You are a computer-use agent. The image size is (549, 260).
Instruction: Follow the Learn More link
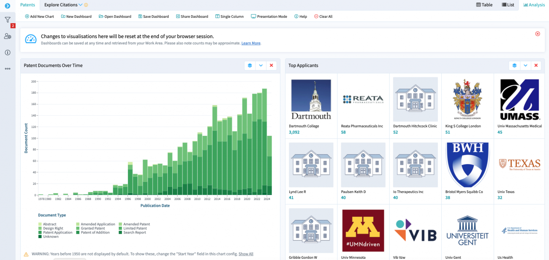pyautogui.click(x=251, y=43)
